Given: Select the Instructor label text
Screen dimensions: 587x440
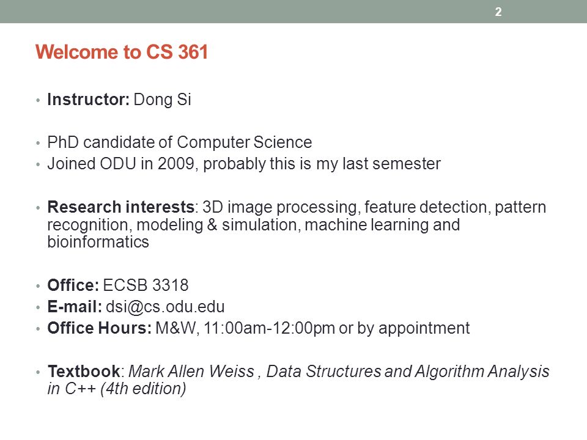Looking at the screenshot, I should pos(88,100).
